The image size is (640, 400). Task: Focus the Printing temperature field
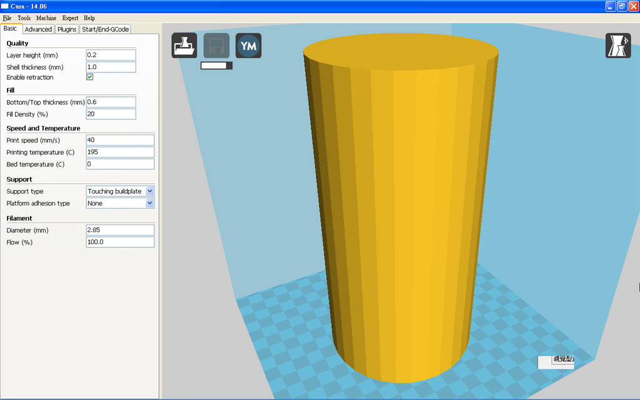point(120,152)
